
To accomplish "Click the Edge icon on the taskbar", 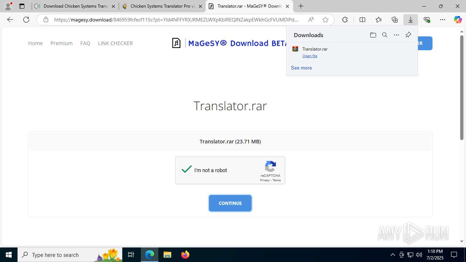I will 150,255.
